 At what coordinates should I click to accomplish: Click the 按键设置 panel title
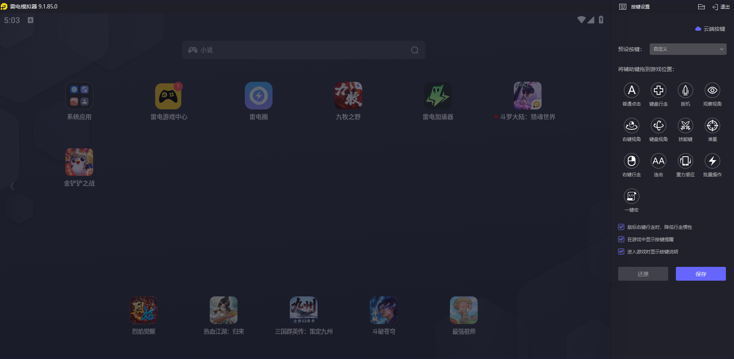(640, 7)
